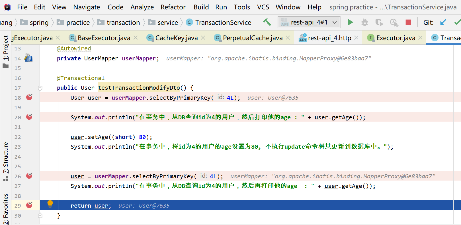The image size is (461, 225).
Task: Switch to rest-api_4.http tab
Action: [x=329, y=38]
